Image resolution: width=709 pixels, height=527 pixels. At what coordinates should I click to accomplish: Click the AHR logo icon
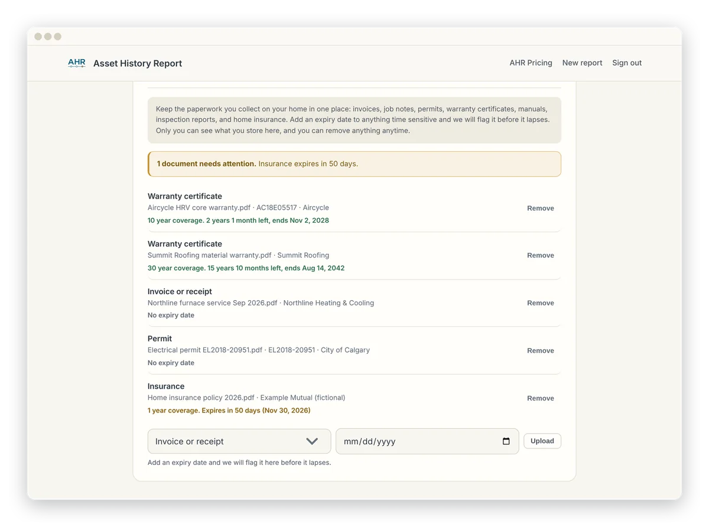[x=77, y=63]
